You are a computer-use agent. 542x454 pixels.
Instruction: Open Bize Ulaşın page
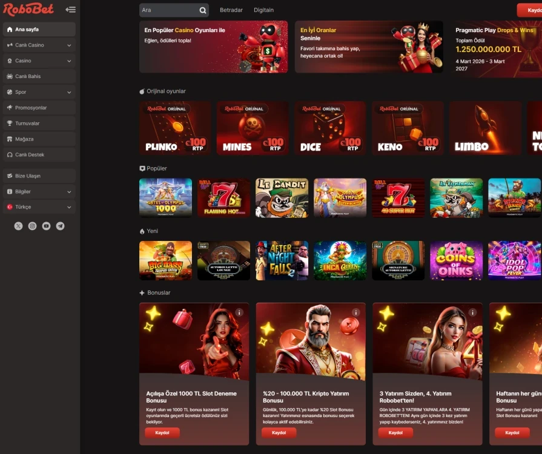pyautogui.click(x=39, y=176)
